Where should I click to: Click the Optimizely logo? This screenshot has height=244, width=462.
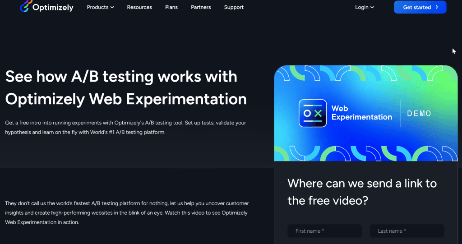pyautogui.click(x=46, y=6)
